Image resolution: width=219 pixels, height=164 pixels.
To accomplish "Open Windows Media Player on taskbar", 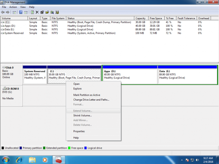I will pyautogui.click(x=45, y=160).
